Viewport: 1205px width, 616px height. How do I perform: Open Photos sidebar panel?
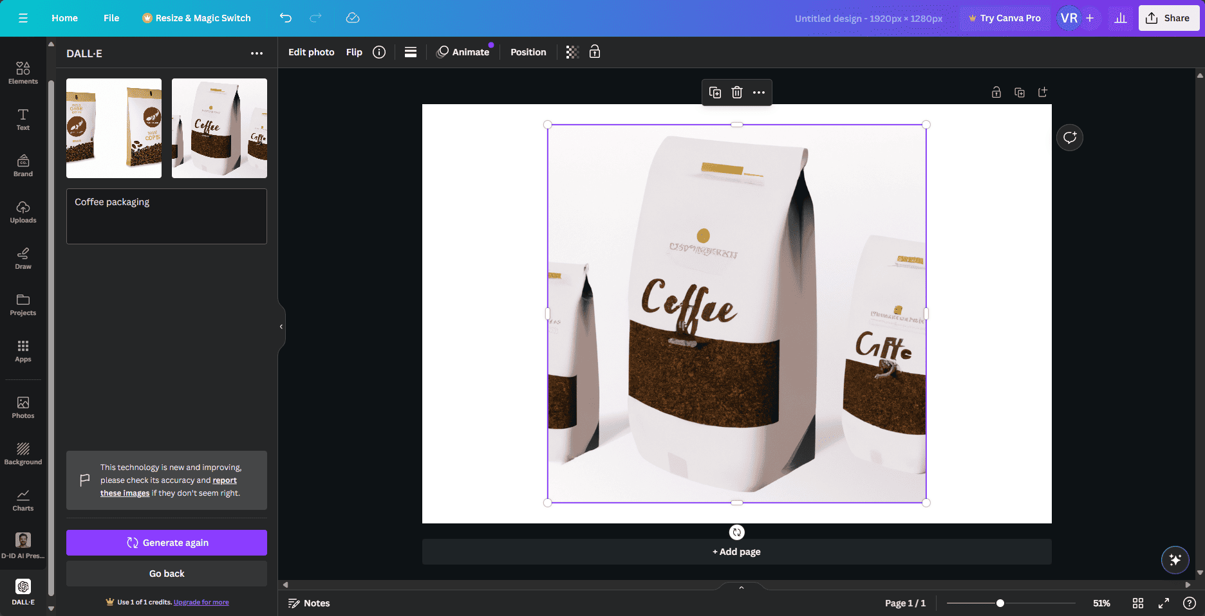23,407
